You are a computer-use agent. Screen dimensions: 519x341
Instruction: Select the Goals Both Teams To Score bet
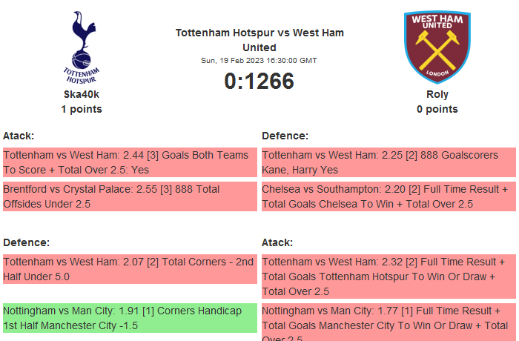click(130, 162)
